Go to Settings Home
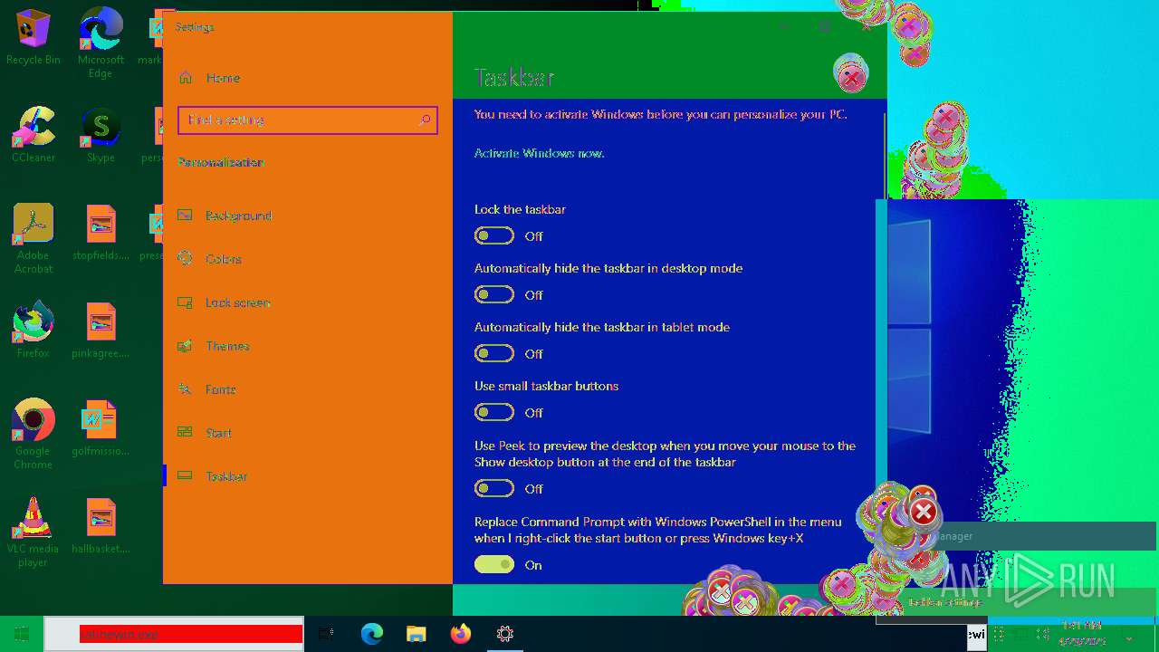 [308, 78]
